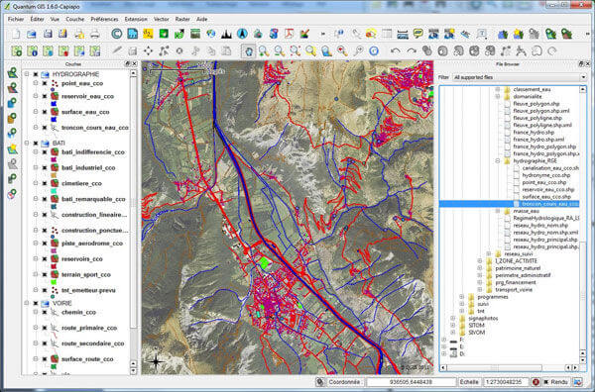Select point_eau_cco.shp in File Browser
This screenshot has width=595, height=392.
(544, 182)
